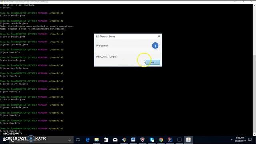
Task: Click the terminal scrollbar up arrow
Action: 254,6
